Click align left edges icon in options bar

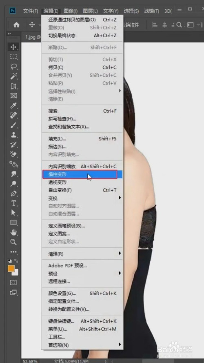tap(155, 25)
